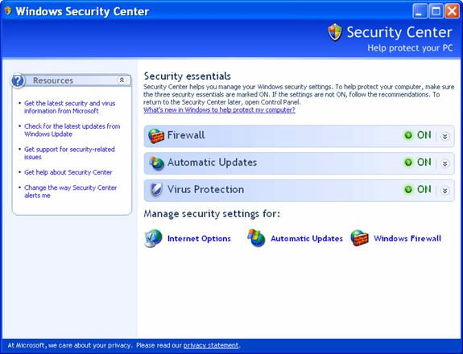This screenshot has width=463, height=354.
Task: Open Windows Firewall settings link
Action: coord(407,238)
